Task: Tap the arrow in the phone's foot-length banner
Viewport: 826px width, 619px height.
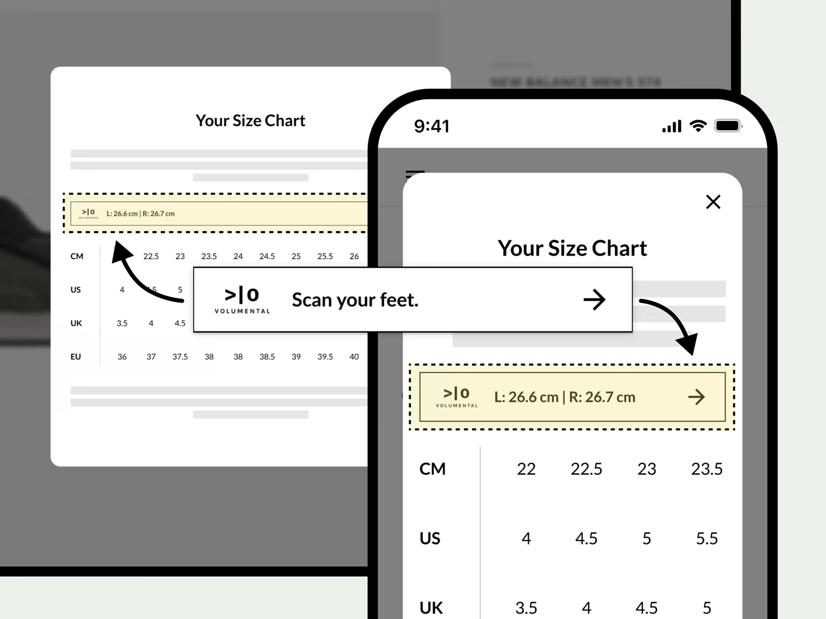Action: coord(696,397)
